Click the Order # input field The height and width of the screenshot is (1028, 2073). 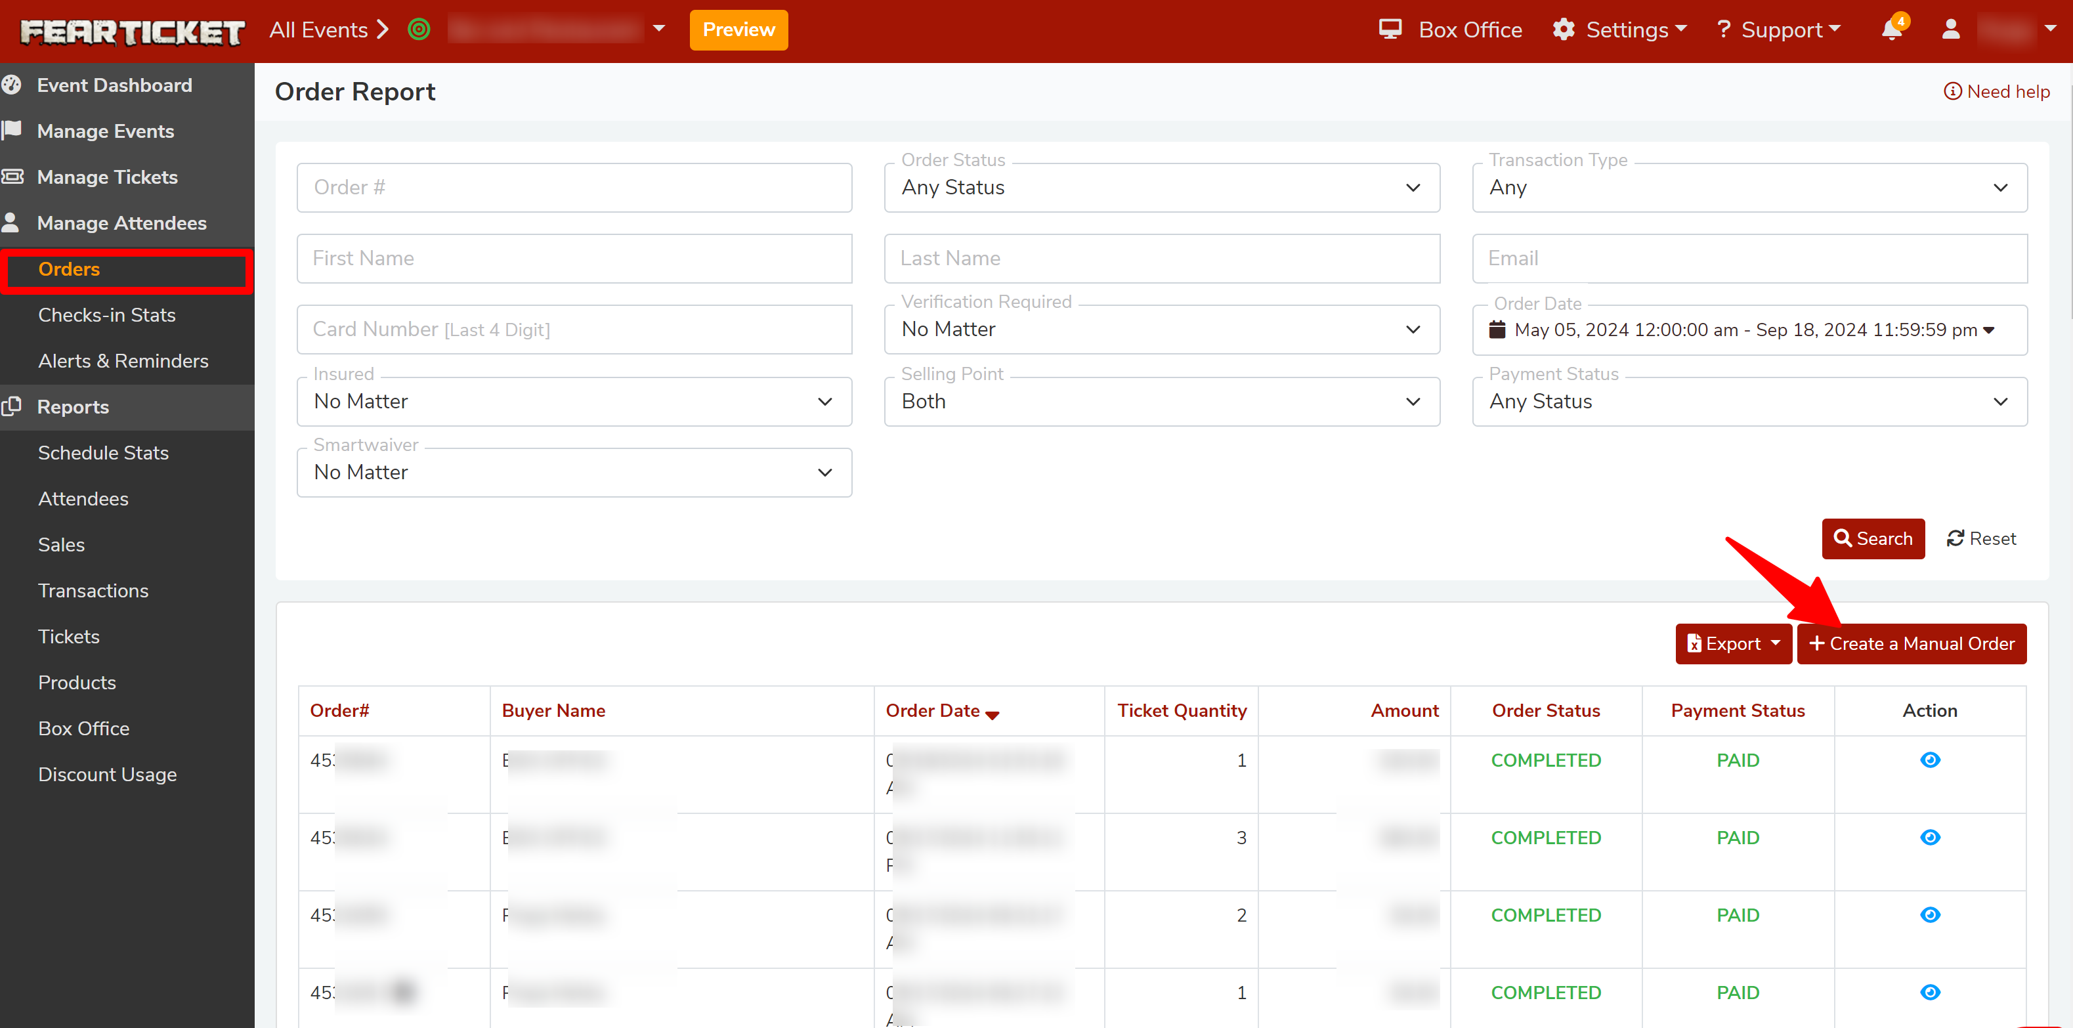(574, 188)
